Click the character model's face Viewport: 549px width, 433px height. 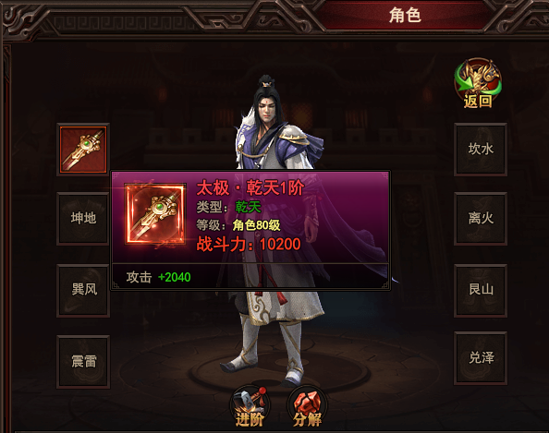click(267, 109)
